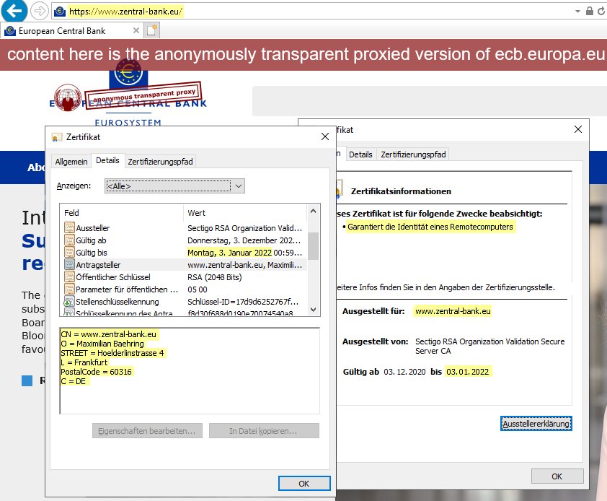
Task: Click the scroll down arrow of field list
Action: pos(313,310)
